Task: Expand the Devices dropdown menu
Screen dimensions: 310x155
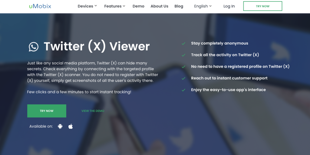Action: (87, 6)
